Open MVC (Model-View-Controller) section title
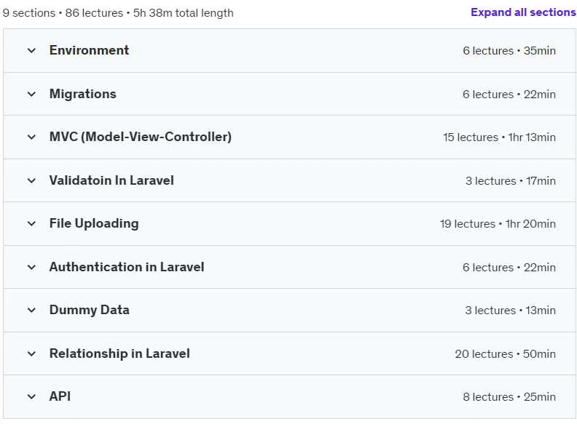The image size is (577, 424). point(140,137)
